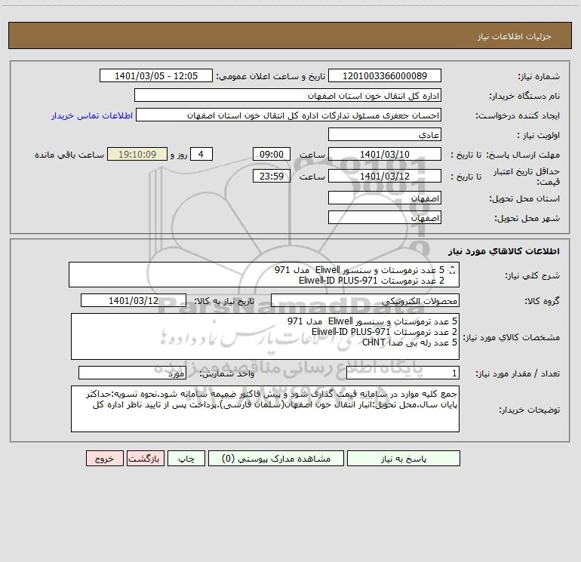The image size is (581, 562).
Task: Click the 'بازگشت' back button
Action: tap(145, 458)
